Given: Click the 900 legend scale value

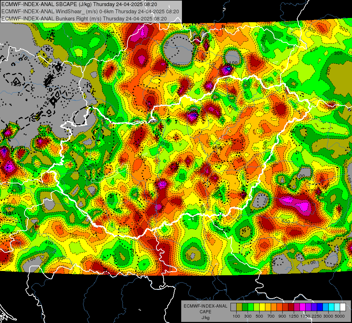Looking at the screenshot, I should (282, 316).
